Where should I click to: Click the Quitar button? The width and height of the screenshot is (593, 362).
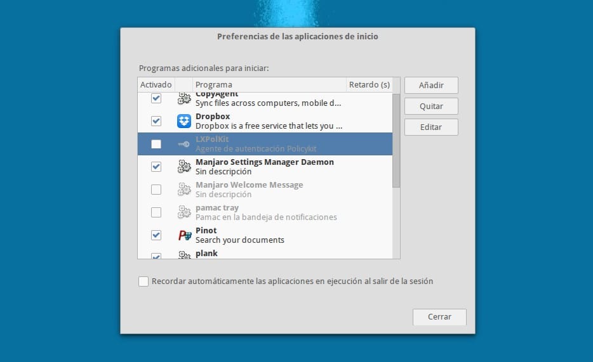pos(431,106)
